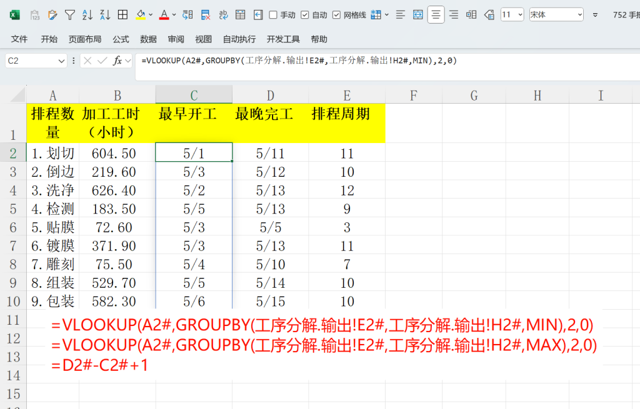Sort descending with the Z-A icon
The image size is (640, 409).
click(105, 15)
